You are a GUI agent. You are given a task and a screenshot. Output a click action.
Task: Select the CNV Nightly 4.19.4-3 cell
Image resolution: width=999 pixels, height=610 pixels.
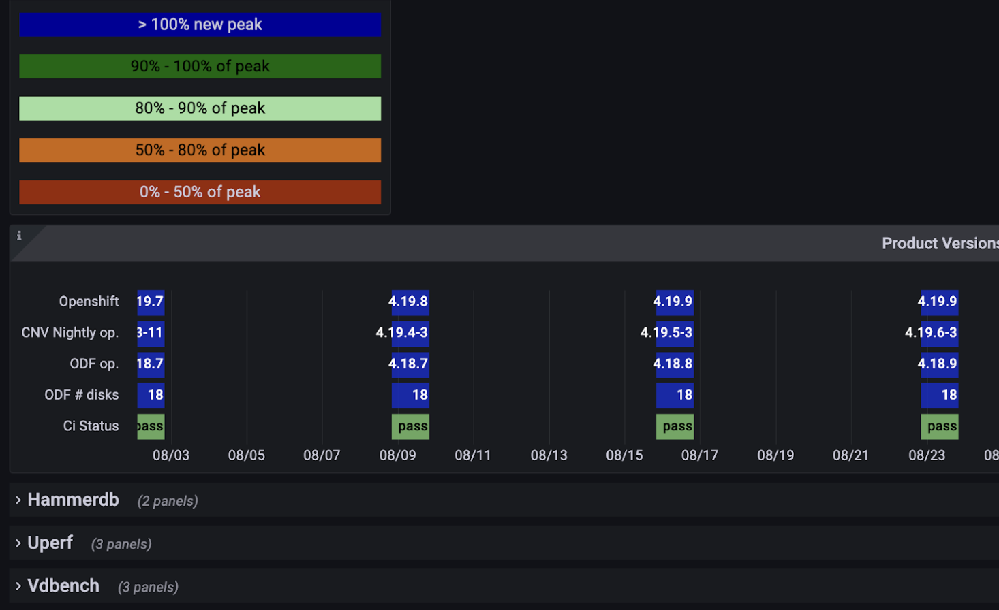tap(410, 333)
